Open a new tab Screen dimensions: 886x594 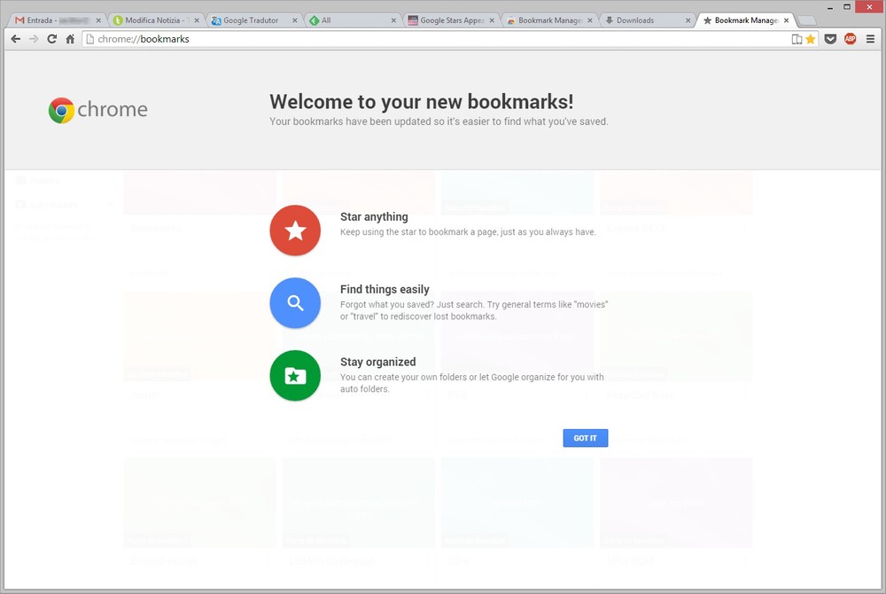click(806, 20)
